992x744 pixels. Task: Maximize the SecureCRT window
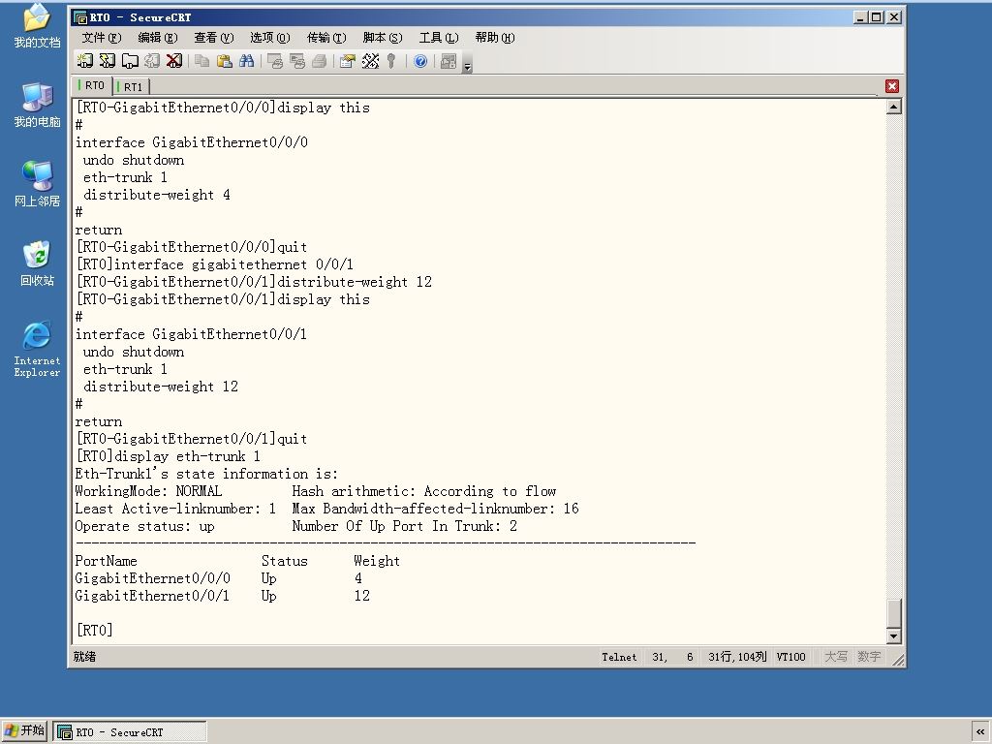pos(876,17)
